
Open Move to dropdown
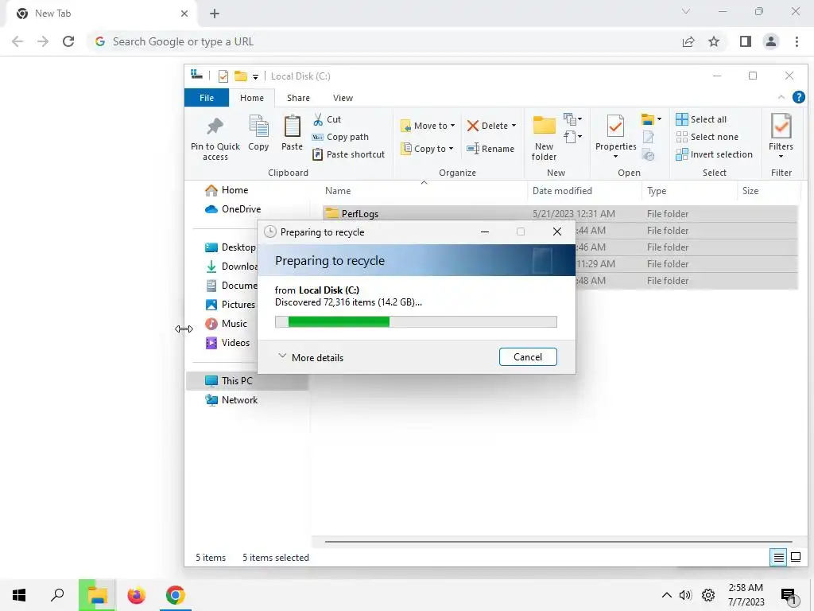(428, 126)
